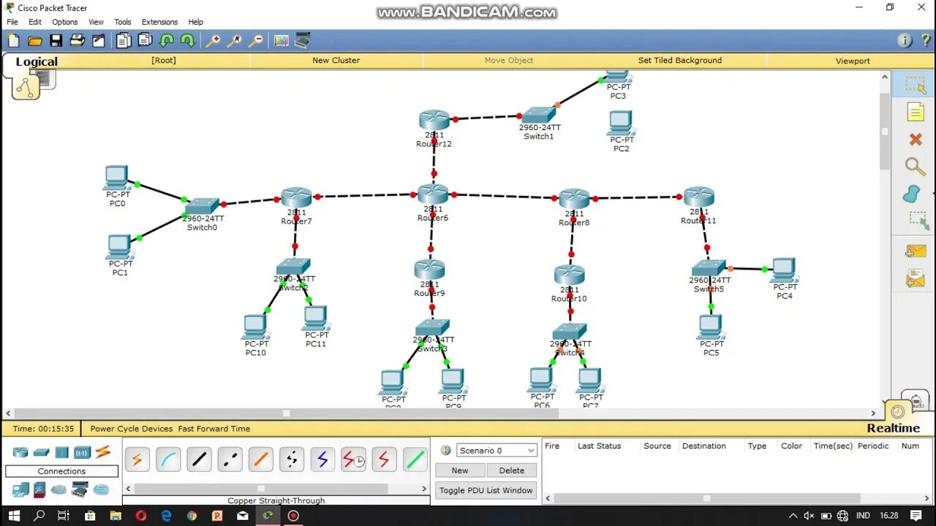
Task: Activate the red X Delete tool
Action: (x=916, y=139)
